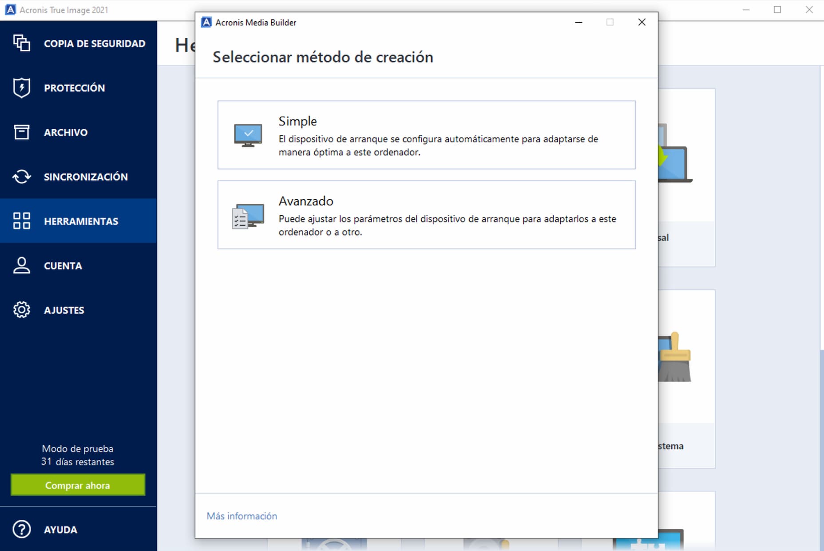This screenshot has width=824, height=551.
Task: Switch to the SINCRONIZACIÓN menu label
Action: tap(86, 177)
